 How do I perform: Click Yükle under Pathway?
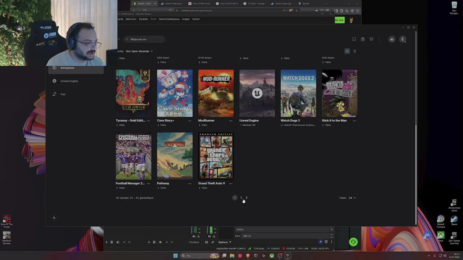point(162,188)
